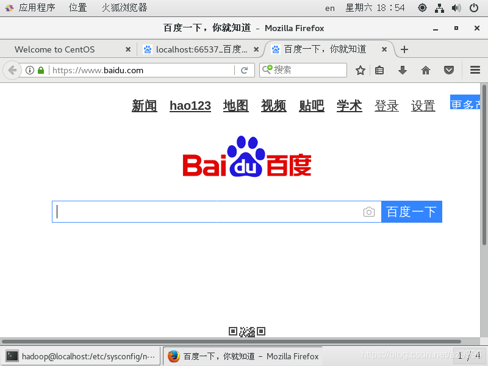Open the 学术 academic link
This screenshot has height=366, width=488.
pyautogui.click(x=349, y=106)
